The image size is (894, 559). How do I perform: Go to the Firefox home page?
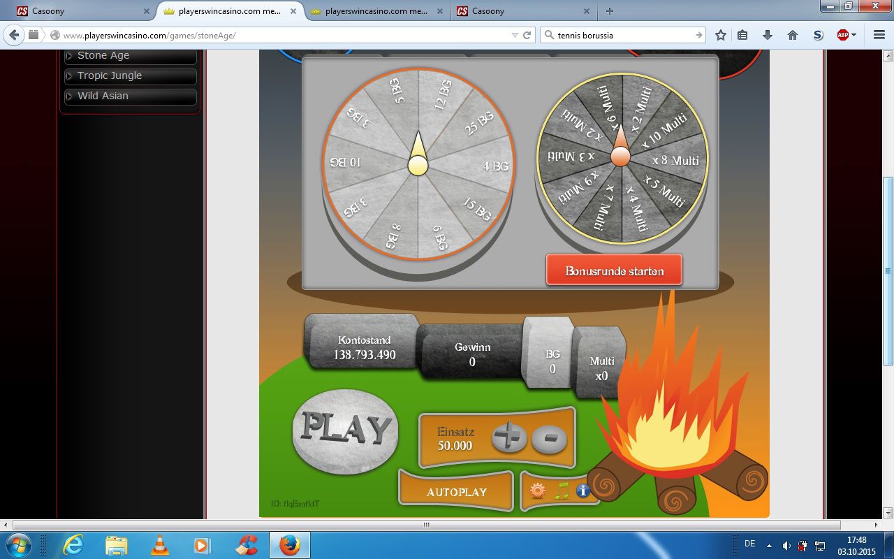793,35
